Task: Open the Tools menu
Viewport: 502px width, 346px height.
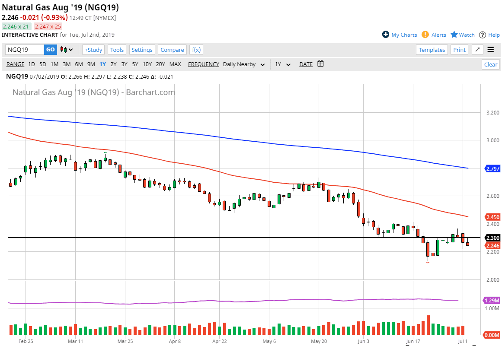Action: pos(117,50)
